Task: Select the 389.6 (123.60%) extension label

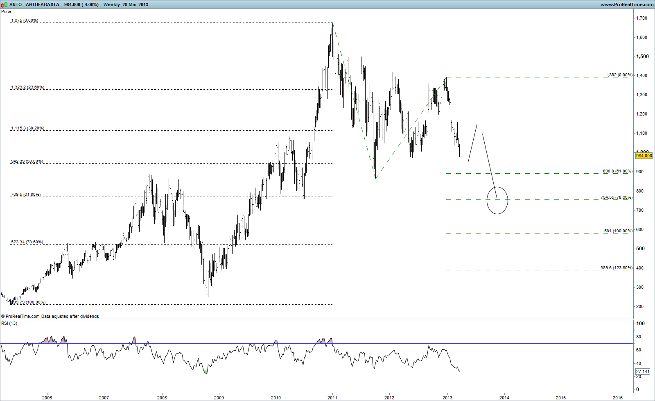Action: click(616, 268)
